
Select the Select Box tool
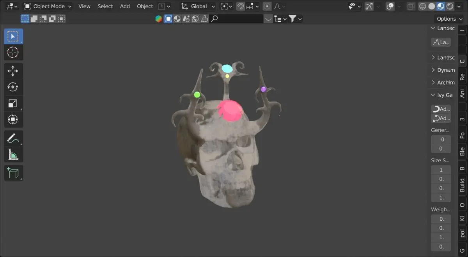[13, 36]
